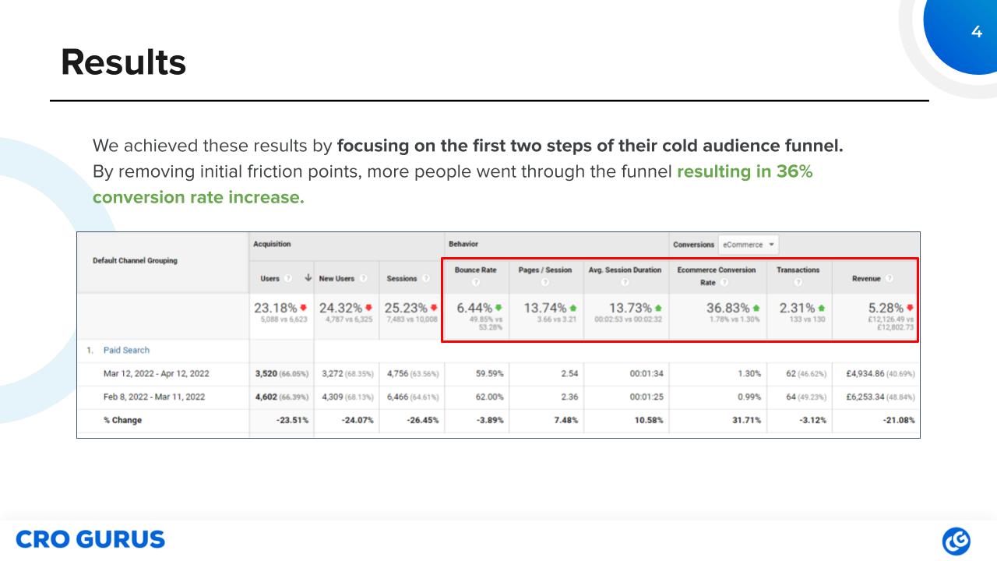The image size is (997, 561).
Task: Click the red Users decrease indicator
Action: [303, 307]
